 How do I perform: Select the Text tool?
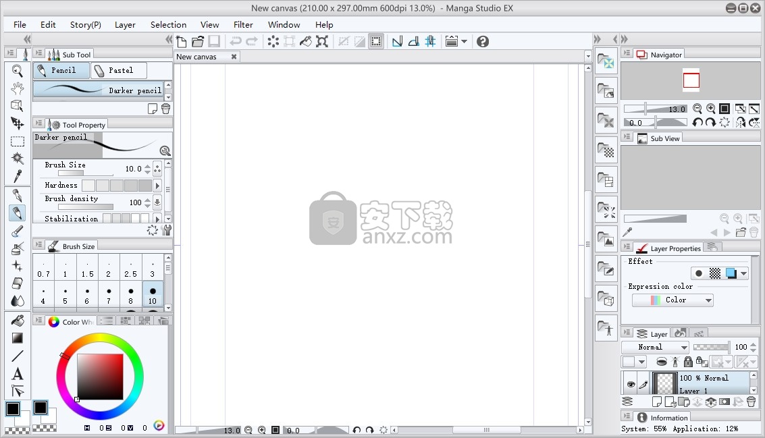pyautogui.click(x=18, y=374)
